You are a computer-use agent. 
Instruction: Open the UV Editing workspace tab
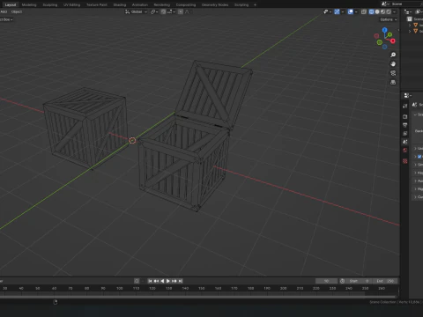click(71, 4)
